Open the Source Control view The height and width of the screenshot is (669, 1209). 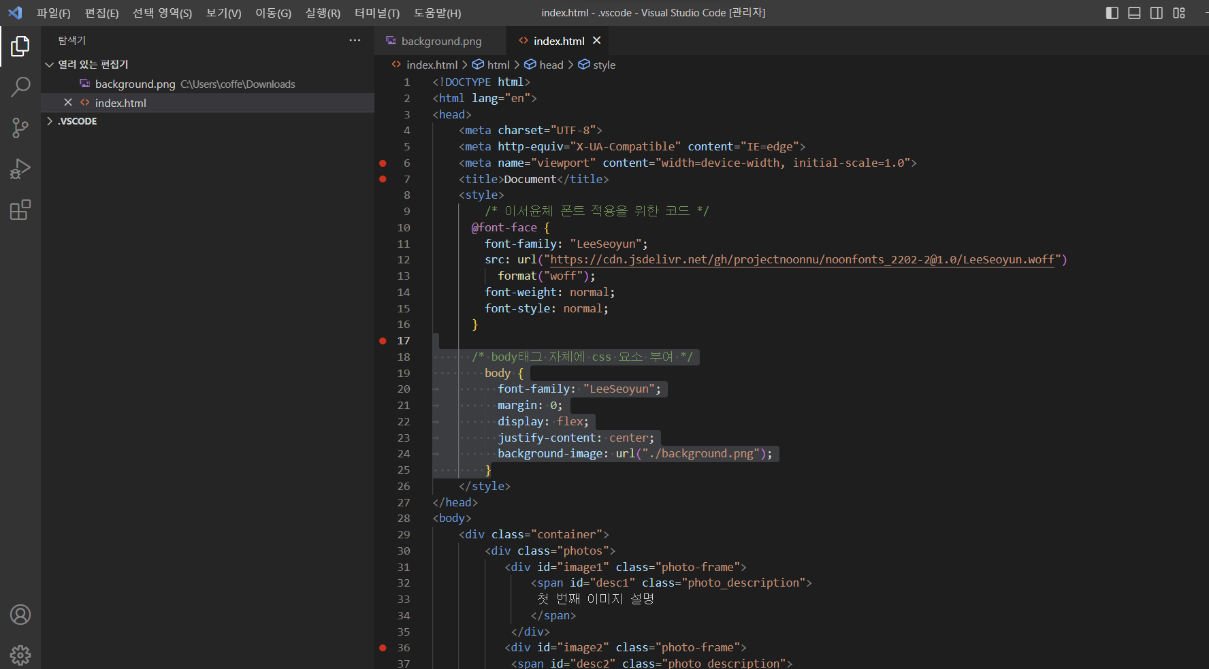pyautogui.click(x=20, y=128)
